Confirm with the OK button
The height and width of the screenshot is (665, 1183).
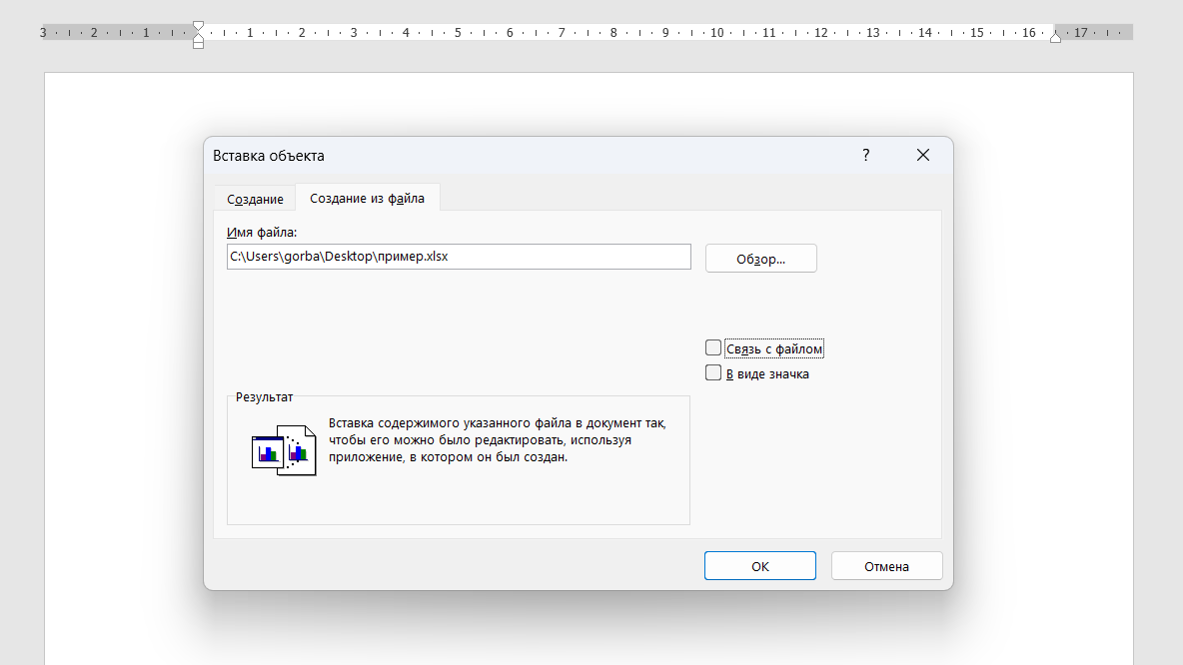(x=759, y=566)
